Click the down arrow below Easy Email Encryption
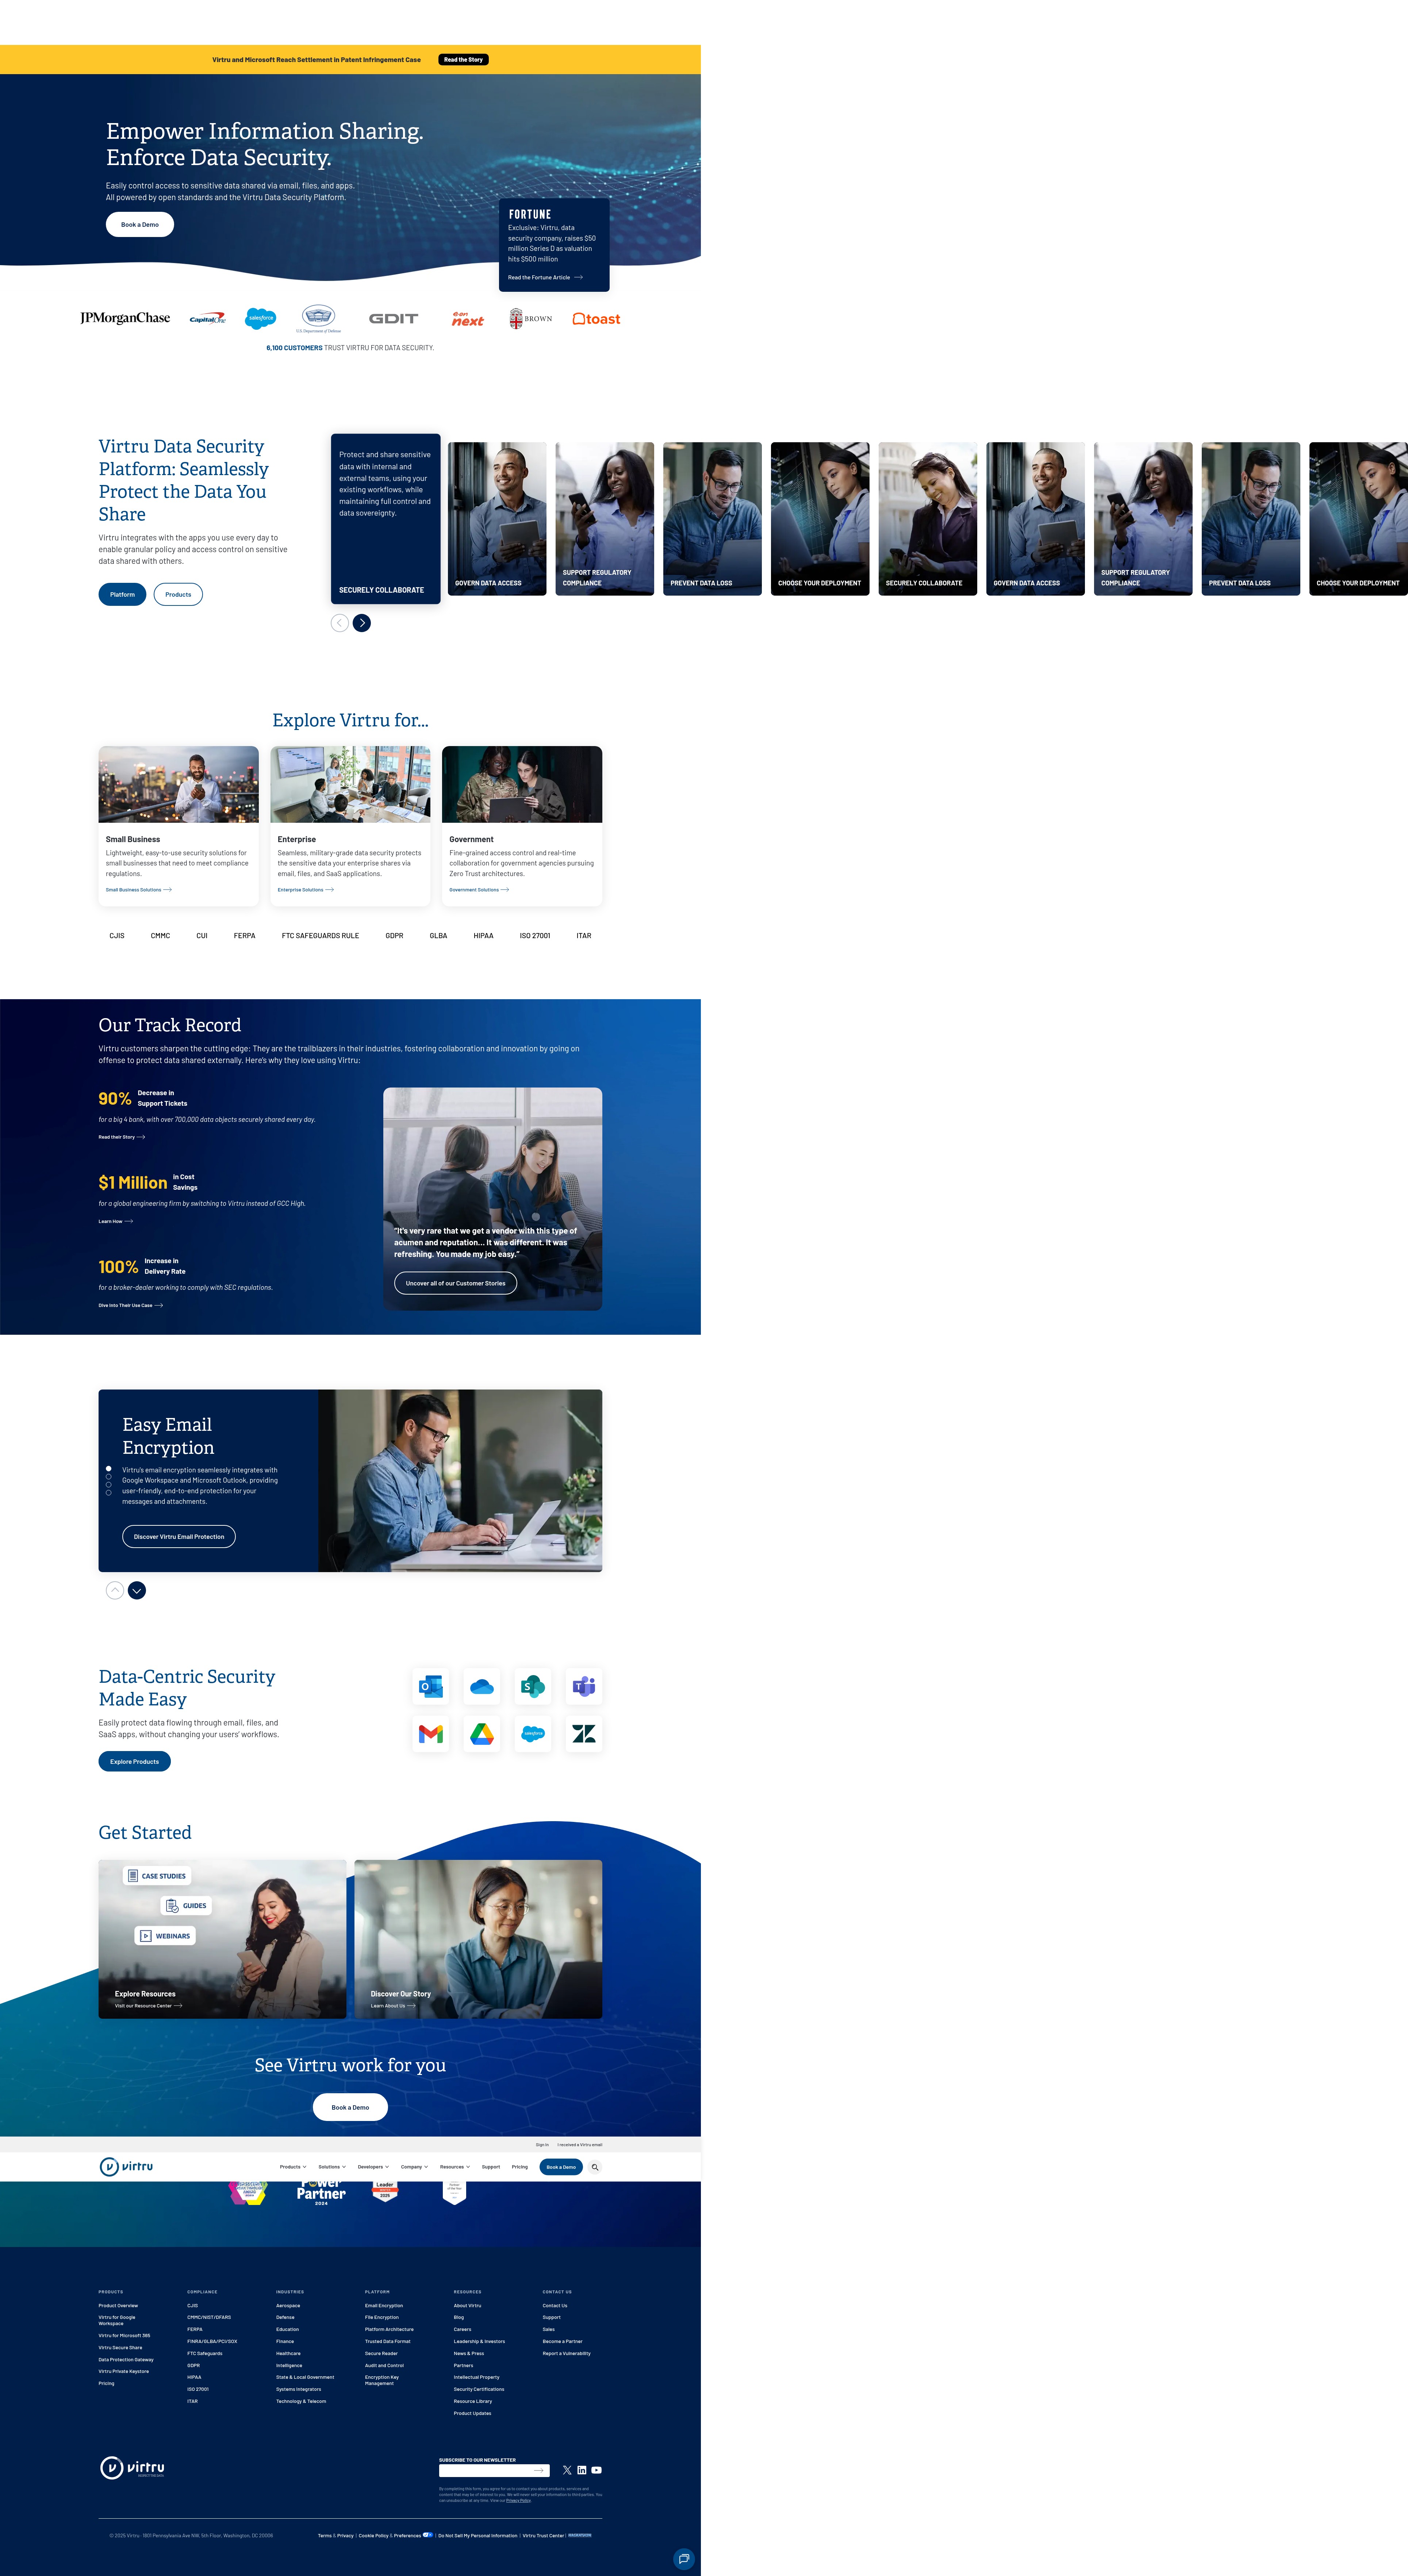This screenshot has width=1408, height=2576. [x=137, y=1590]
